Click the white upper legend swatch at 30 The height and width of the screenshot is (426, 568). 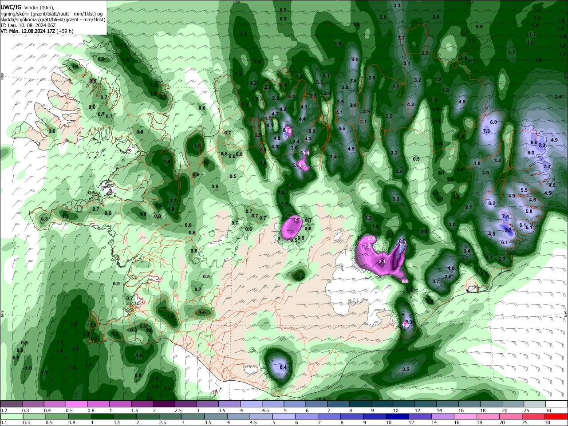pyautogui.click(x=556, y=404)
